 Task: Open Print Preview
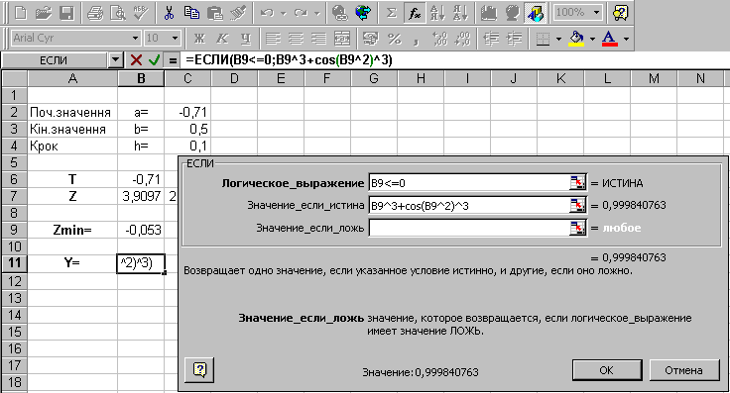point(118,13)
